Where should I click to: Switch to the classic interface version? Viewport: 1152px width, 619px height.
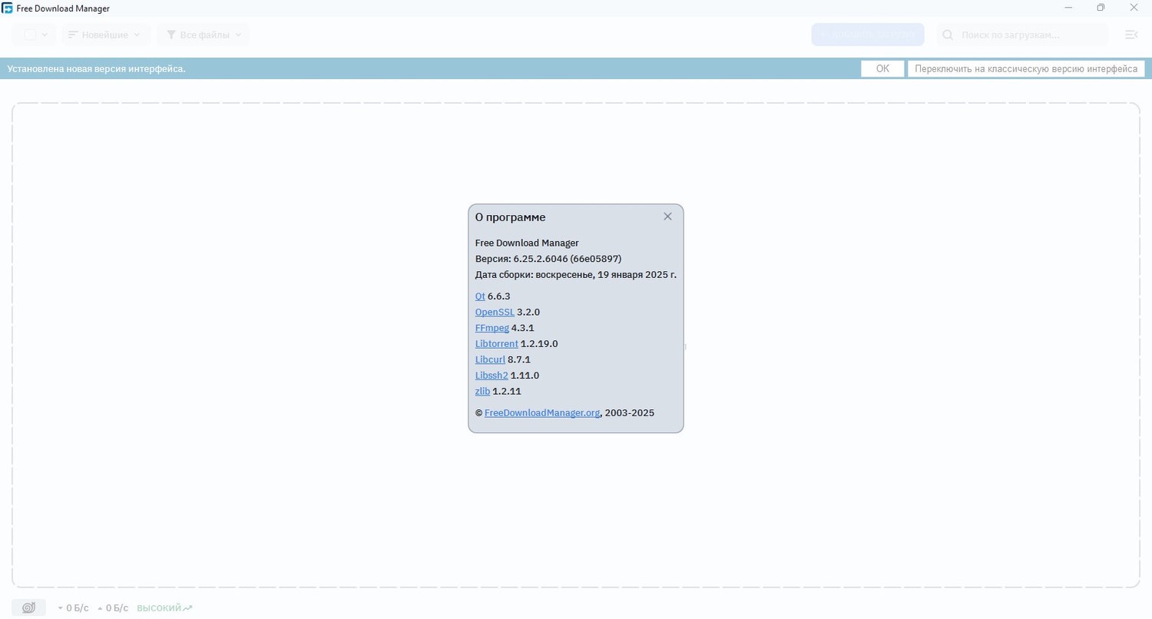tap(1026, 68)
